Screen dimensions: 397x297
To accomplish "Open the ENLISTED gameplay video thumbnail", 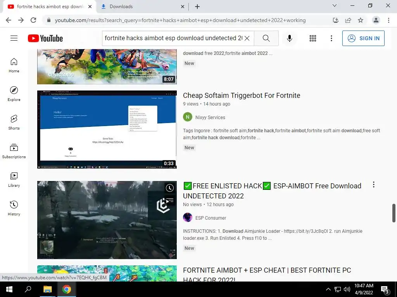I will (107, 220).
